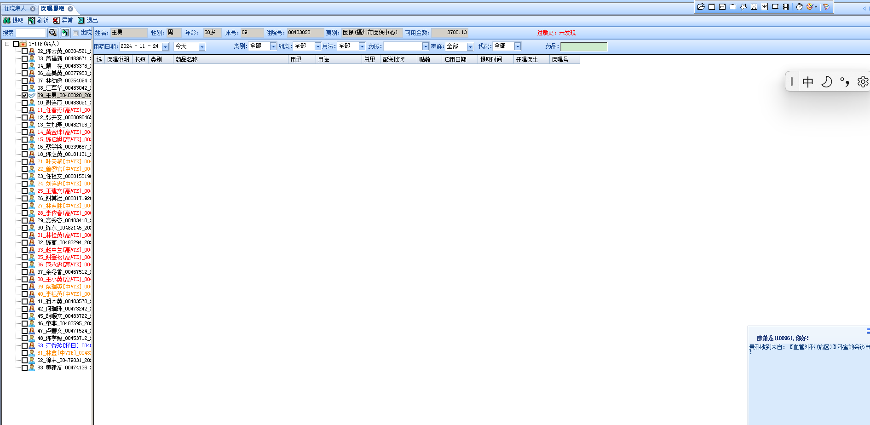Screen dimensions: 870x425
Task: Open the input method settings gear
Action: point(863,82)
